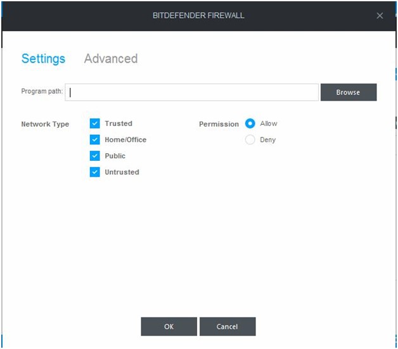Disable the Public network checkbox
Image resolution: width=398 pixels, height=349 pixels.
94,156
